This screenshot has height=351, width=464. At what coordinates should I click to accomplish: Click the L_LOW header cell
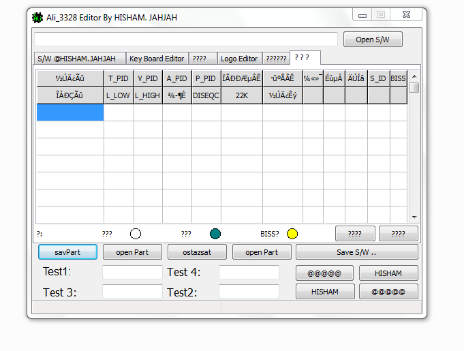pos(119,95)
